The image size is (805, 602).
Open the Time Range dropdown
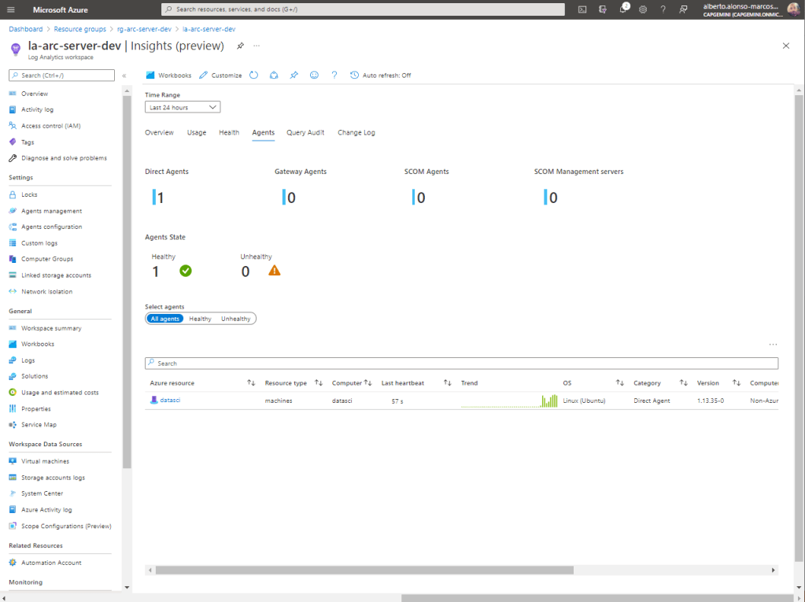click(x=183, y=107)
